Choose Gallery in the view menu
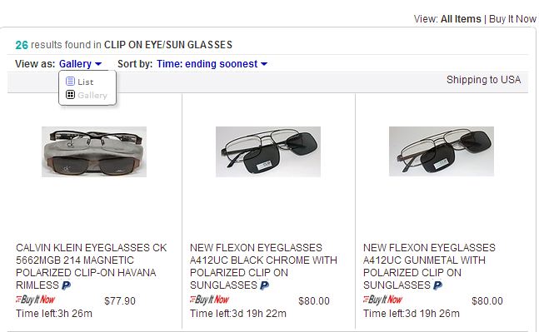Screen dimensions: 539x332 92,95
